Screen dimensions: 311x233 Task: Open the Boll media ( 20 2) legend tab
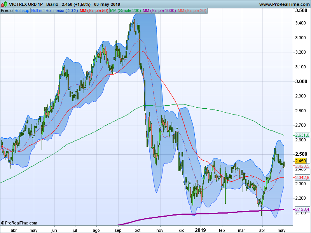pyautogui.click(x=62, y=11)
